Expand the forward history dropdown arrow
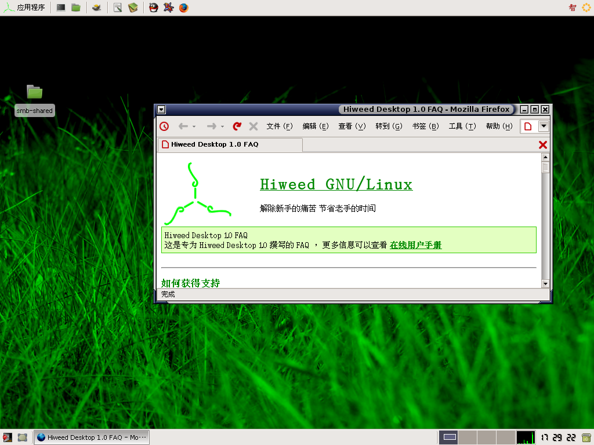This screenshot has width=594, height=445. [x=222, y=127]
